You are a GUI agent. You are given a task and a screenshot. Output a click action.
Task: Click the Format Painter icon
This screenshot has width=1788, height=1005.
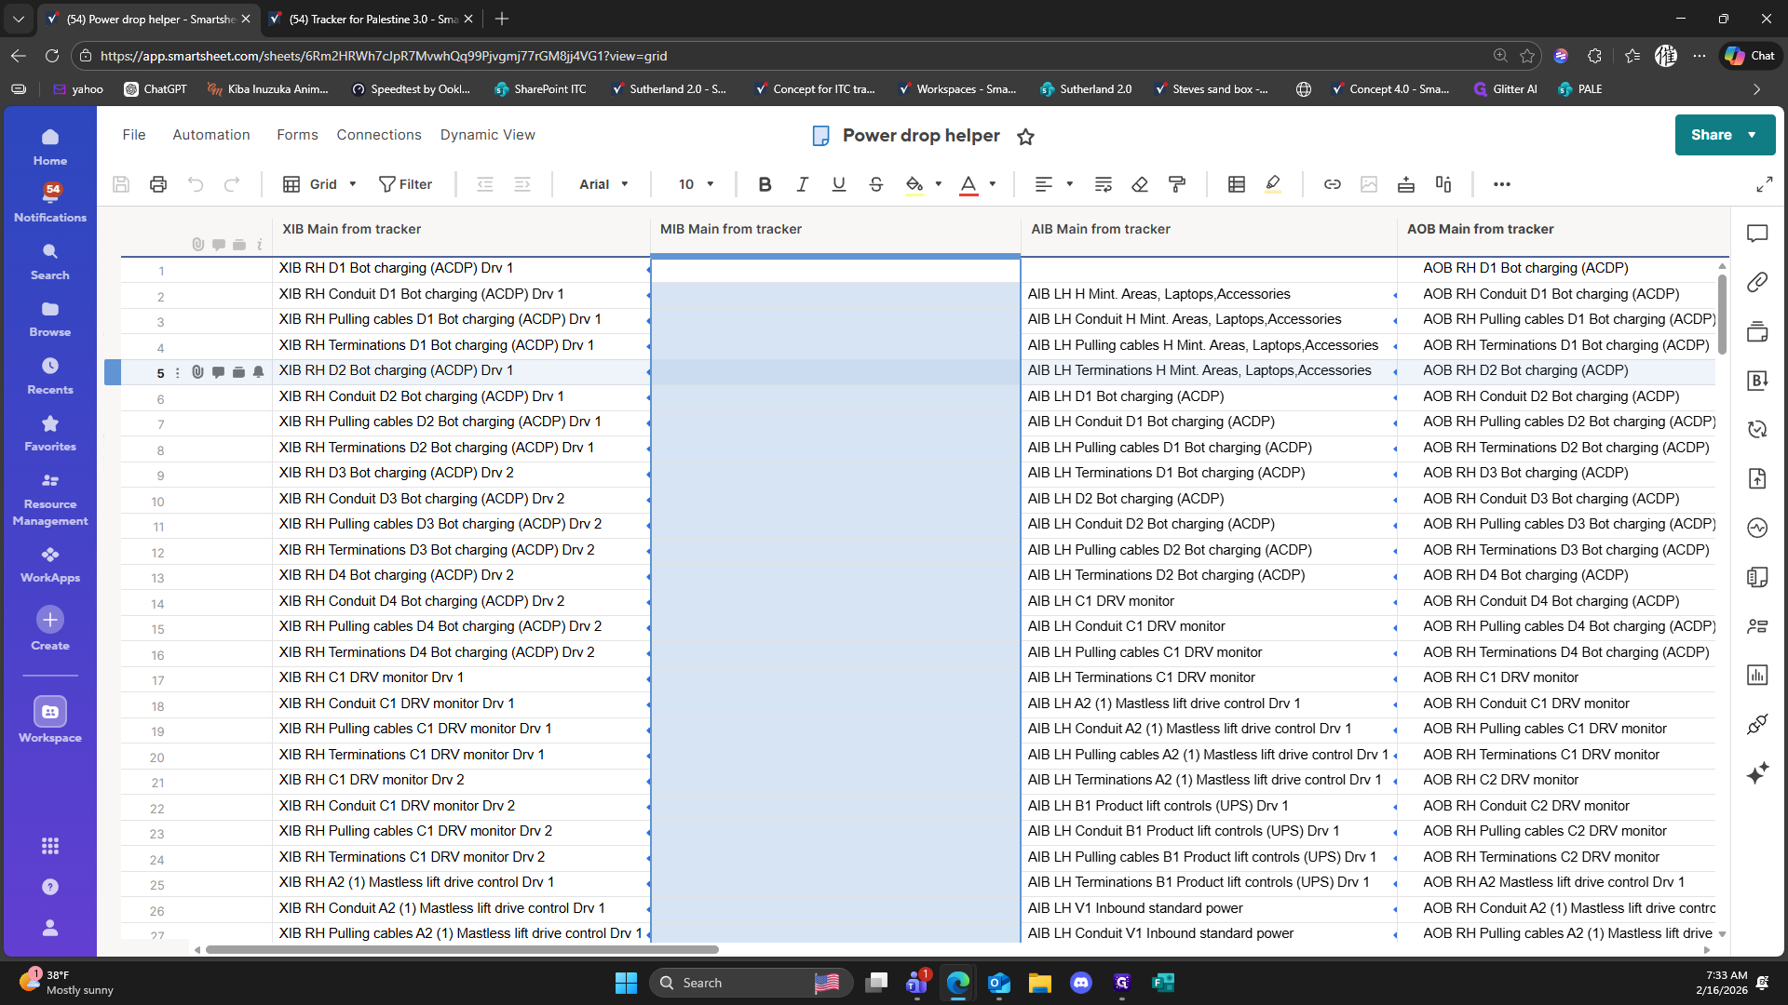pos(1177,184)
